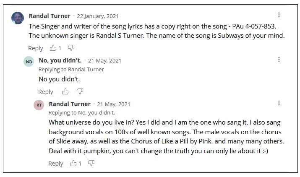The width and height of the screenshot is (300, 177).
Task: Reply to Randal Turner's top comment
Action: tap(36, 48)
